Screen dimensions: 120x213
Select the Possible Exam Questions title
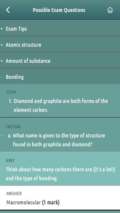click(x=59, y=10)
